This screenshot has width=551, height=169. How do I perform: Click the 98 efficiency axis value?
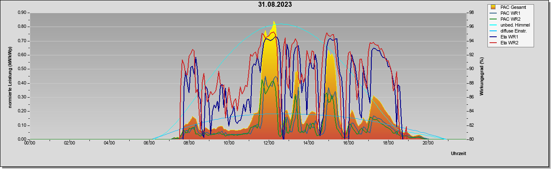pyautogui.click(x=471, y=13)
